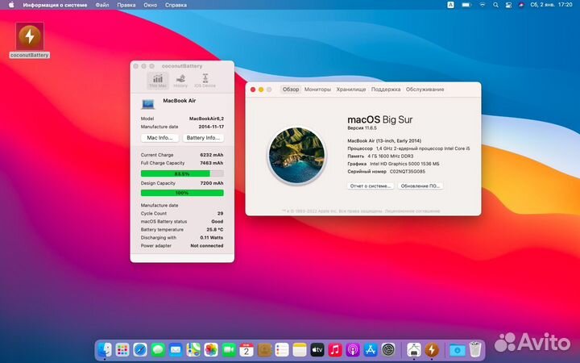Image resolution: width=580 pixels, height=363 pixels.
Task: Launch FaceTime from the Dock
Action: [x=229, y=349]
